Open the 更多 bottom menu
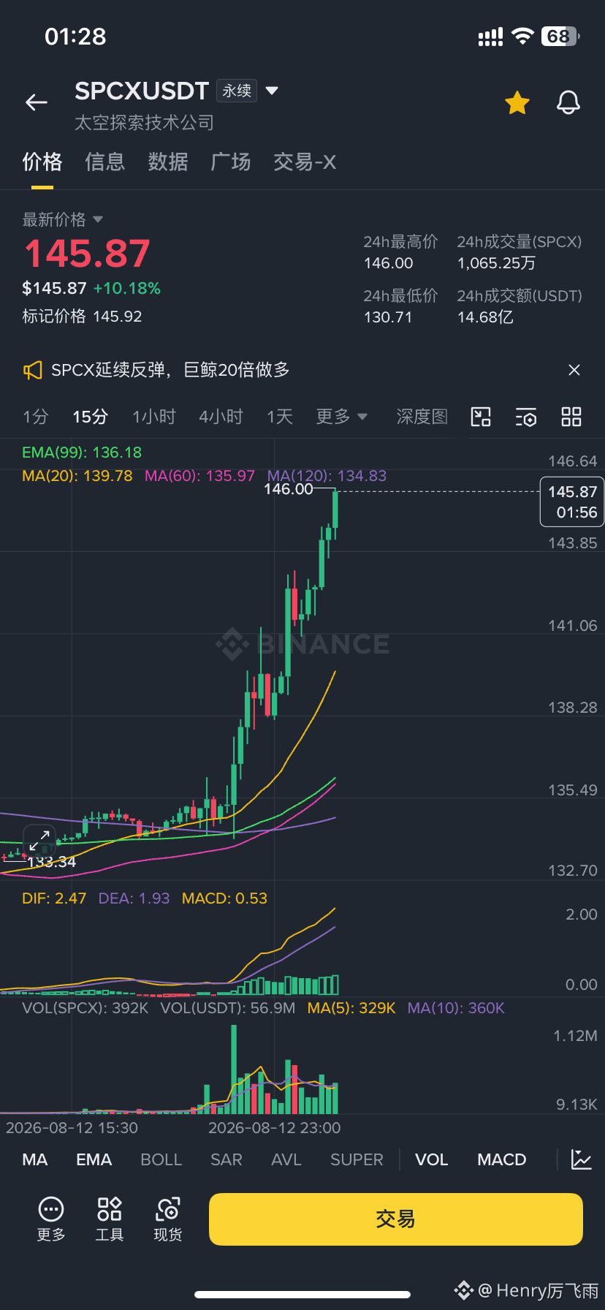 [51, 1219]
